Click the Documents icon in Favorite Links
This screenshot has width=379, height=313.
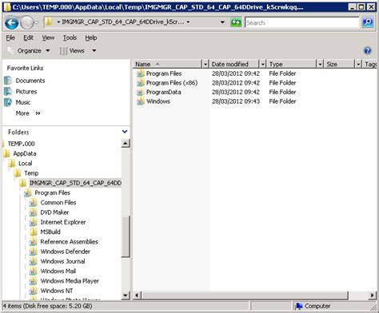pyautogui.click(x=8, y=81)
